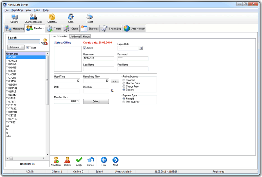Go to the Next member record

pyautogui.click(x=115, y=160)
